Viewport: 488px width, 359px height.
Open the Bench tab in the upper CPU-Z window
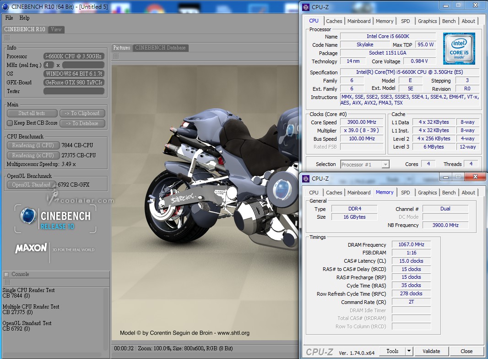pos(449,21)
